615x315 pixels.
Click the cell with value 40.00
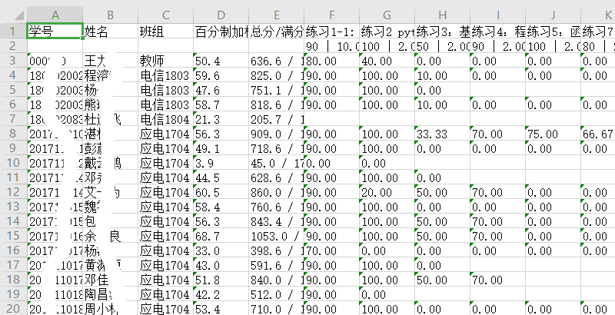(387, 61)
